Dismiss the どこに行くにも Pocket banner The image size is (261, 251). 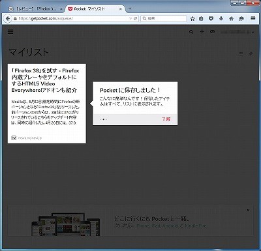pos(248,210)
